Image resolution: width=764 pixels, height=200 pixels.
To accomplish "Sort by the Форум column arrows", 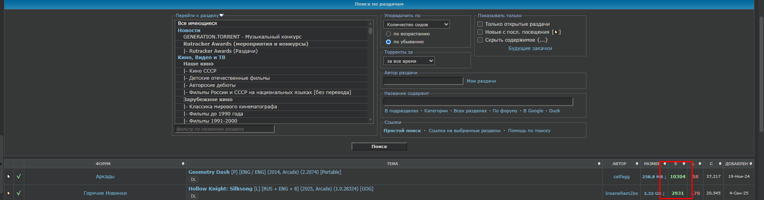I will [183, 163].
